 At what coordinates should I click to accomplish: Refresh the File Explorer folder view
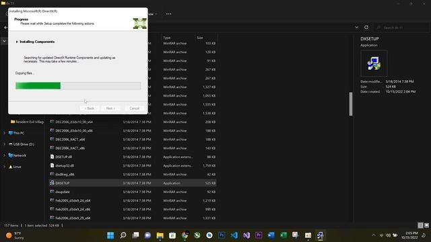[x=366, y=27]
